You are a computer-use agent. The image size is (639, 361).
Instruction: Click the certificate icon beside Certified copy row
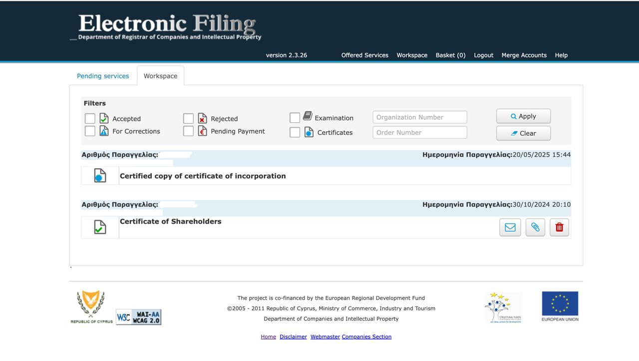click(100, 176)
